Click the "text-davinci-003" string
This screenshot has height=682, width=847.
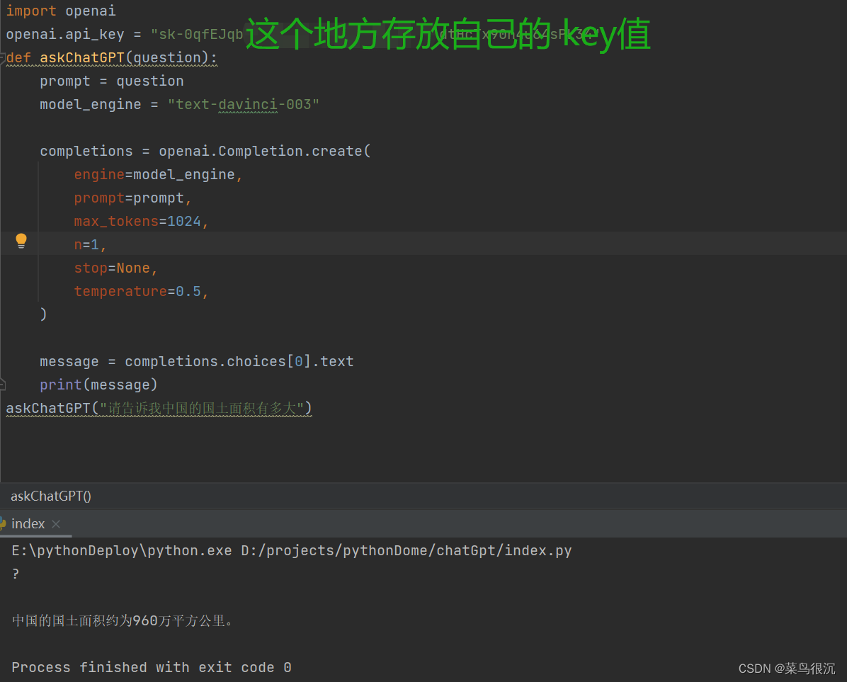pos(243,104)
